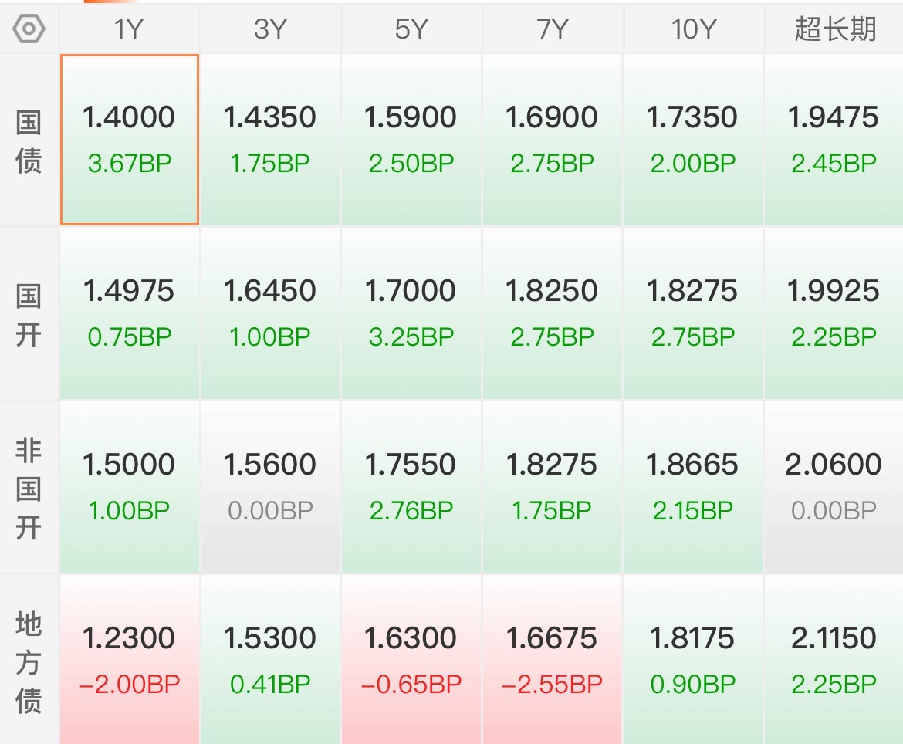The height and width of the screenshot is (744, 903).
Task: Open the 非国开 10Y cell 1.8665
Action: 693,487
